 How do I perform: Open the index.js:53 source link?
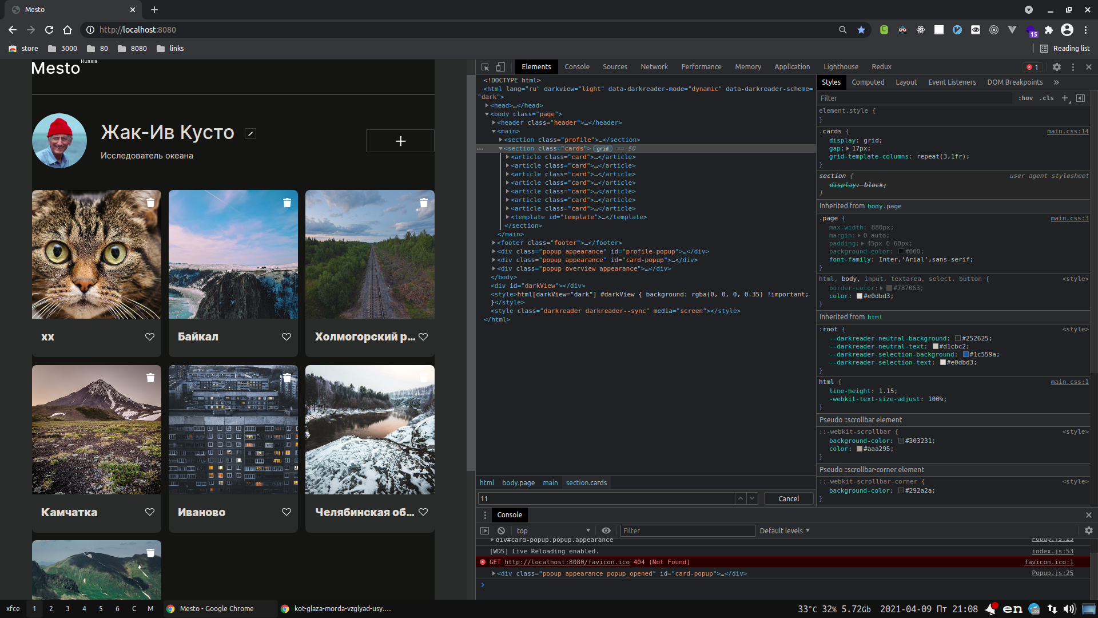(1052, 551)
